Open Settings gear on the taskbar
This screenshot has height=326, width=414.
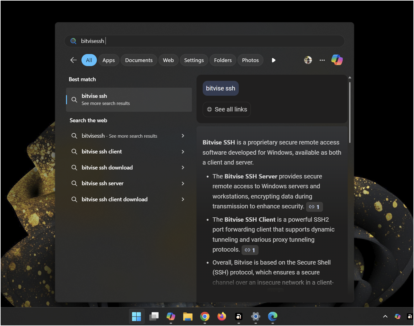pyautogui.click(x=256, y=316)
